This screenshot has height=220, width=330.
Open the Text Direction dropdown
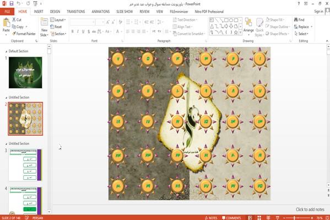tap(185, 20)
